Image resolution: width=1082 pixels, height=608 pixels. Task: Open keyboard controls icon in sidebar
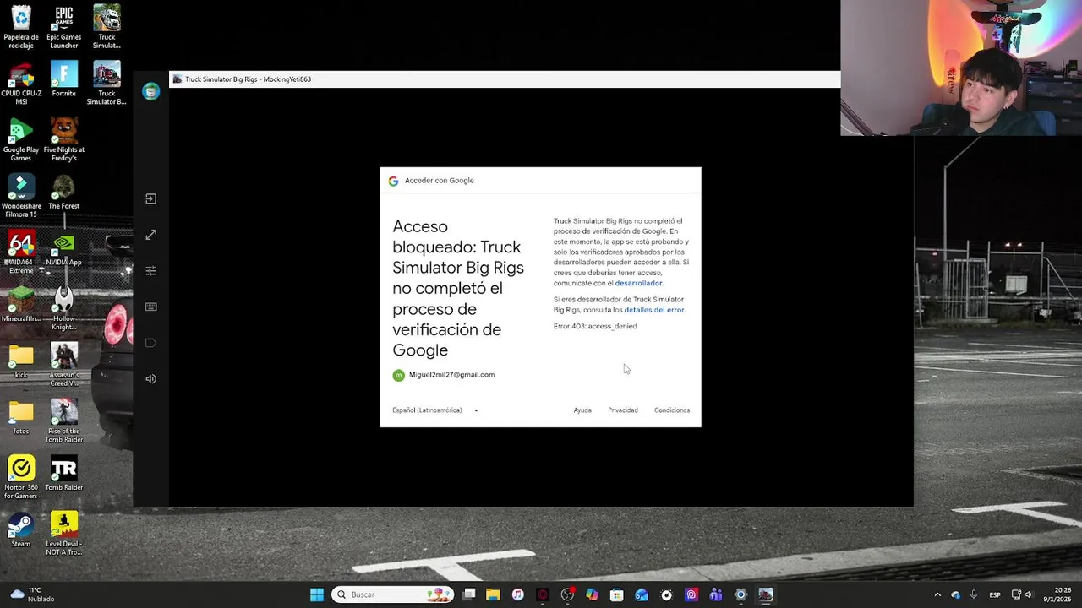[150, 307]
